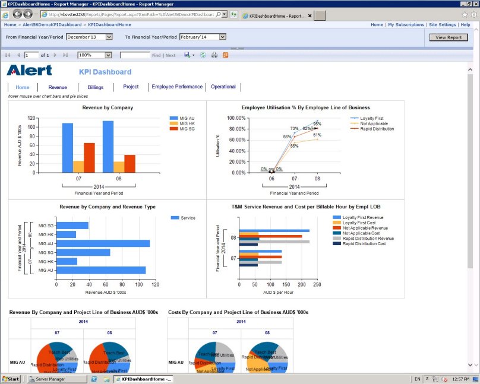This screenshot has width=480, height=384.
Task: Click the green refresh arrows beside the address bar
Action: coord(233,14)
